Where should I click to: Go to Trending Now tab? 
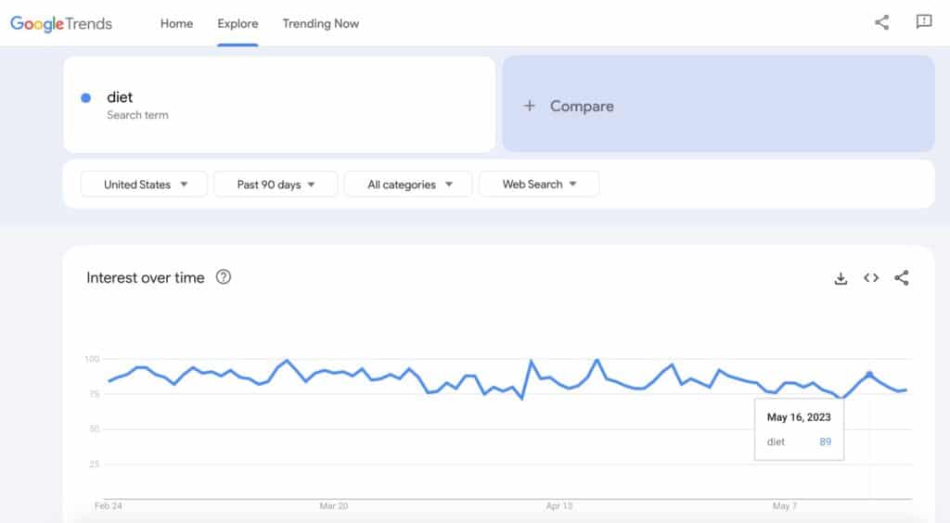[x=320, y=23]
